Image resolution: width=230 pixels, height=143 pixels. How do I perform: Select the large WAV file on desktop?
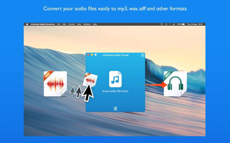(x=55, y=84)
